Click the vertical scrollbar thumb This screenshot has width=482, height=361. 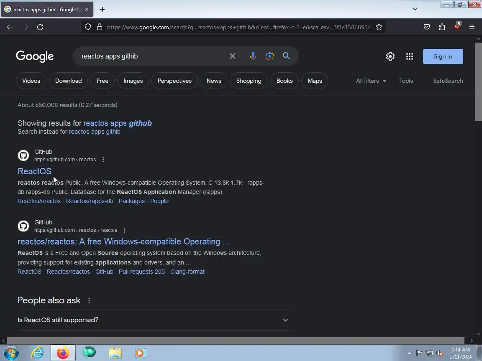click(478, 81)
